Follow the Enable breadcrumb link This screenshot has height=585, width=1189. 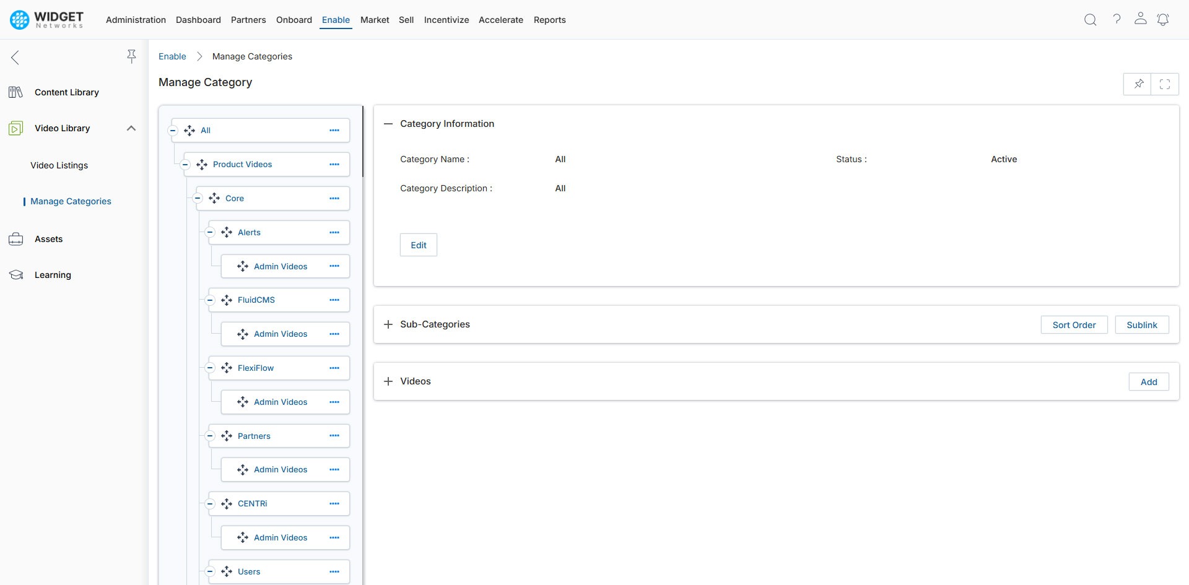(x=172, y=56)
